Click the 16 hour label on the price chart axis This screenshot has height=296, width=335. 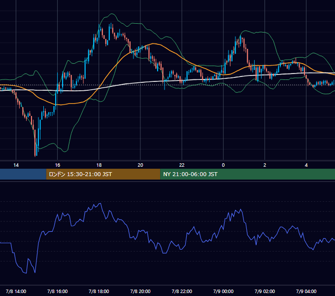(x=58, y=165)
